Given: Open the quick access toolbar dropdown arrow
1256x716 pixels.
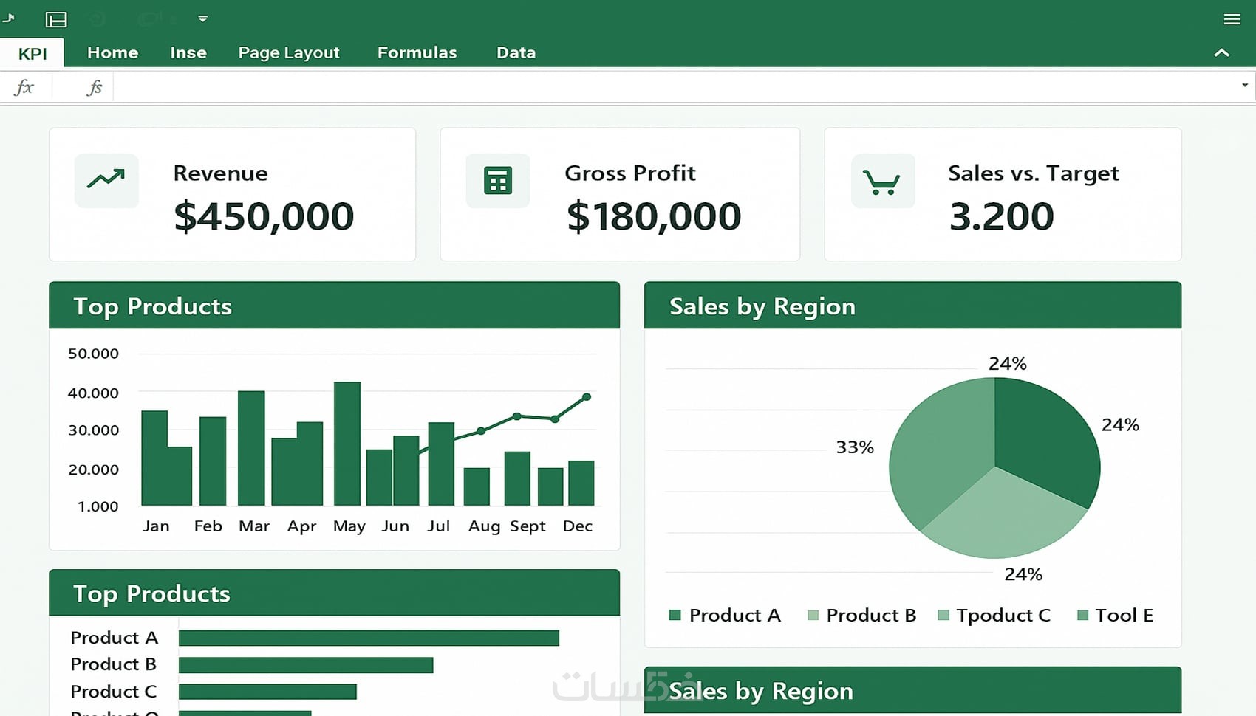Looking at the screenshot, I should (203, 18).
